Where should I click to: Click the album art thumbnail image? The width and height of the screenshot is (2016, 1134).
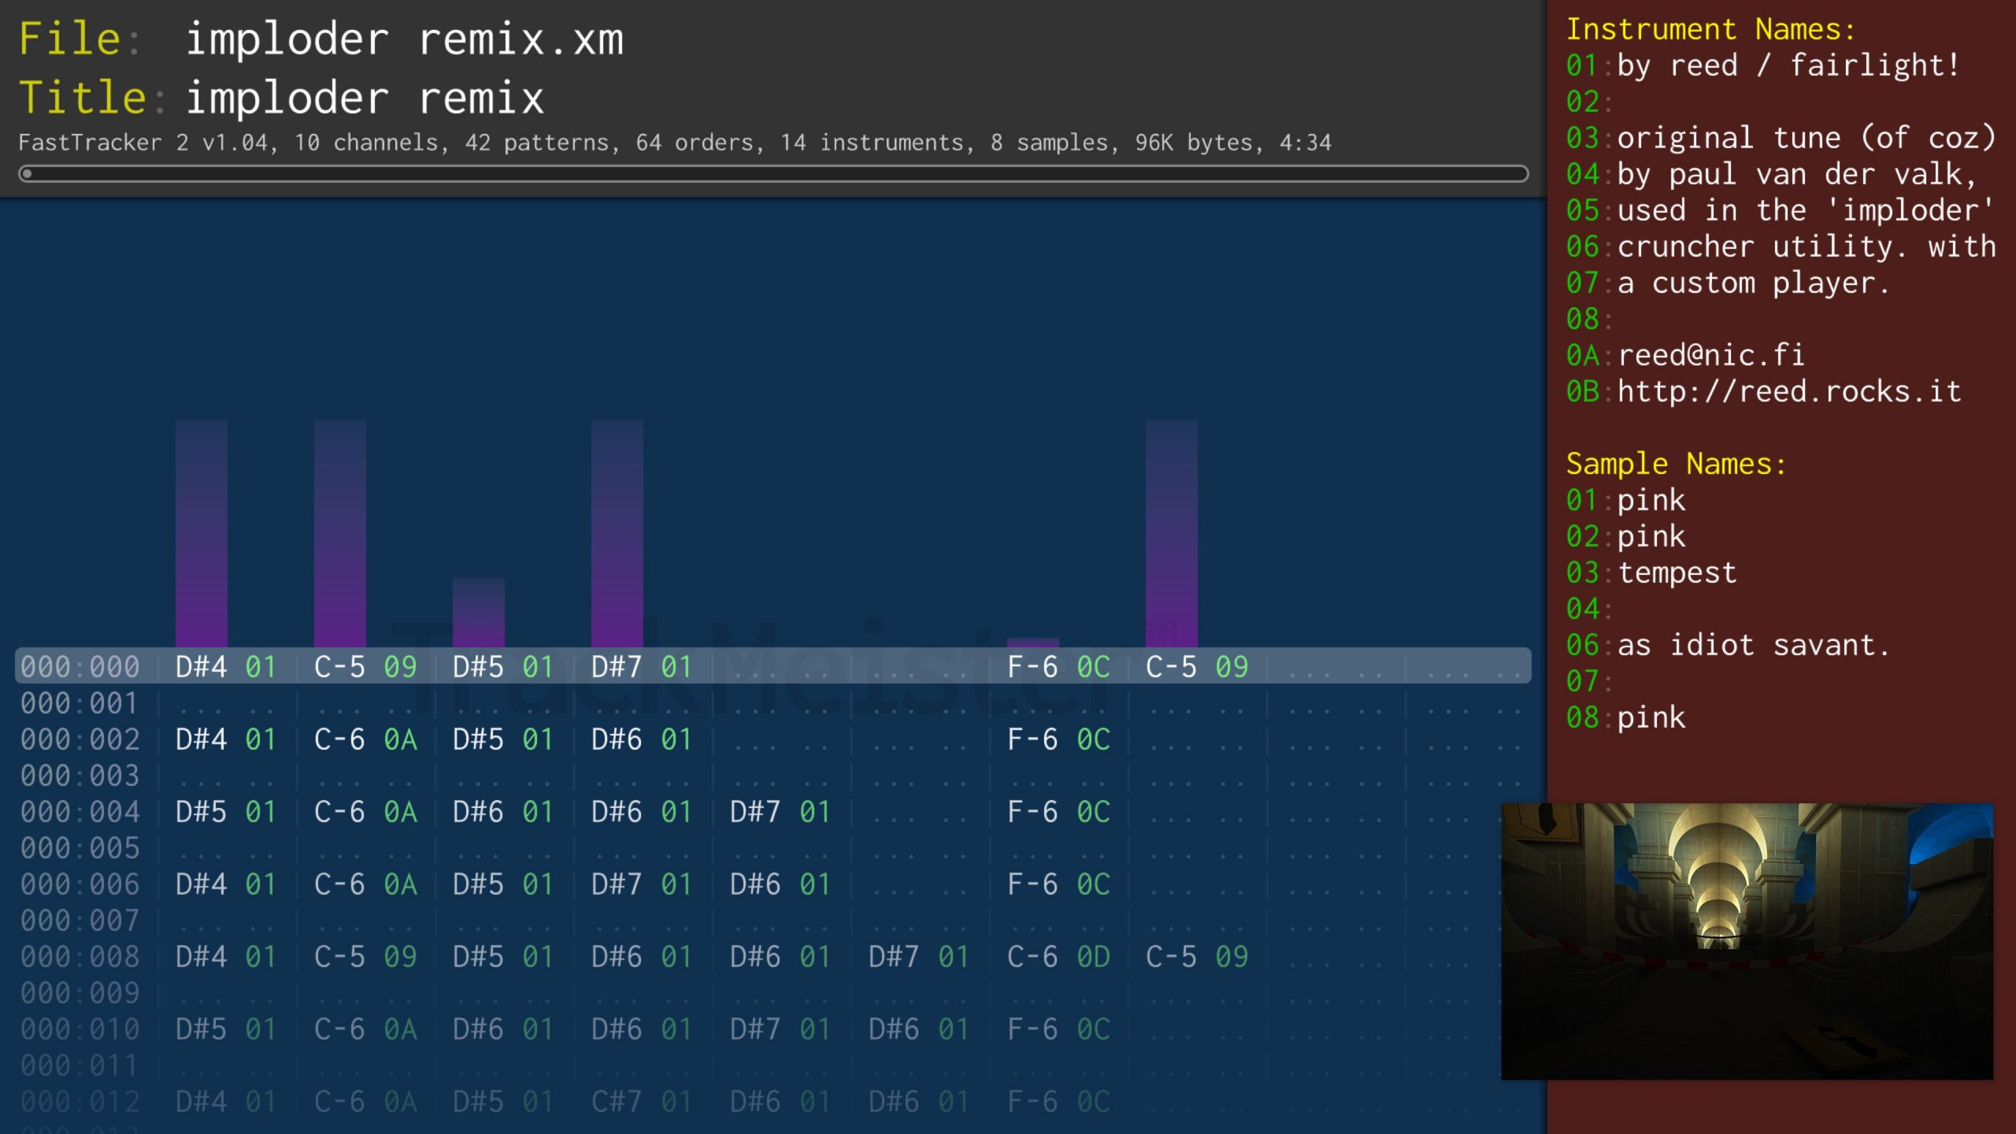pyautogui.click(x=1747, y=941)
